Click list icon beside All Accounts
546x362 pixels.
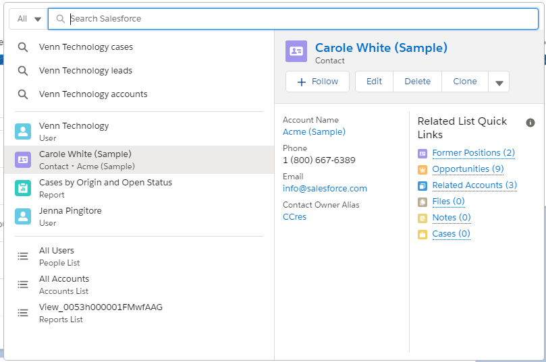pyautogui.click(x=23, y=284)
